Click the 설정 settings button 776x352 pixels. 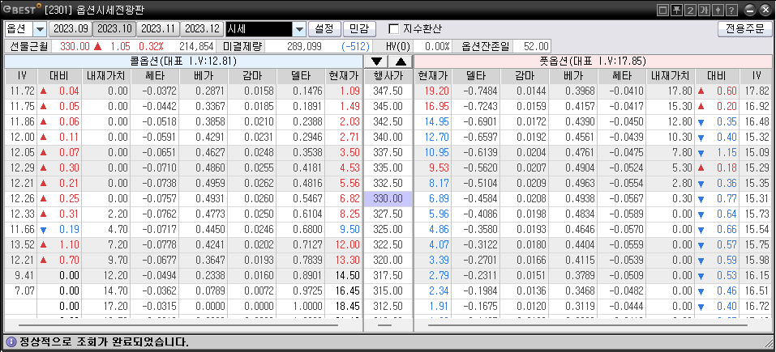pos(324,29)
